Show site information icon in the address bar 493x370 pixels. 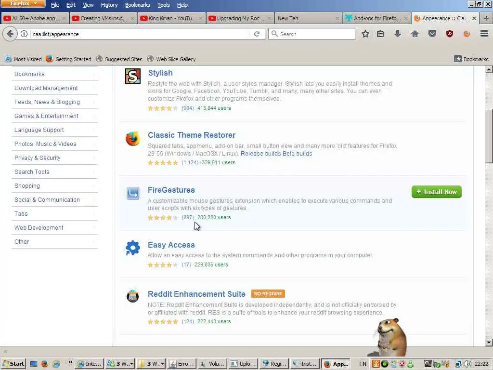pyautogui.click(x=24, y=34)
